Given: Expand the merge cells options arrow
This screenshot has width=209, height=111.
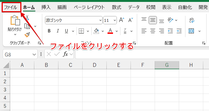Looking at the screenshot, I should coord(199,31).
